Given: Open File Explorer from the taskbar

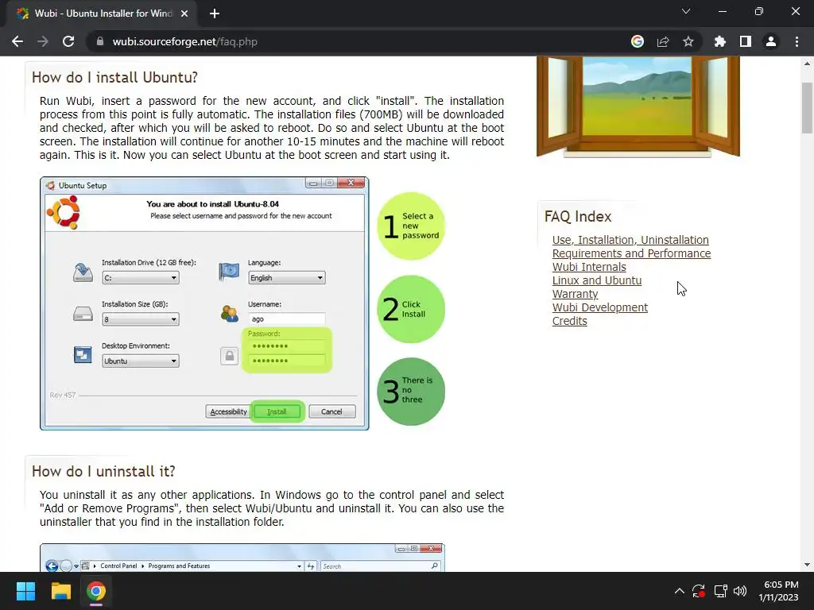Looking at the screenshot, I should point(60,591).
